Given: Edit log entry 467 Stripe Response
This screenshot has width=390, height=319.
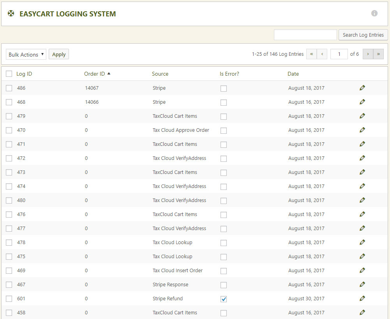Looking at the screenshot, I should [x=362, y=284].
